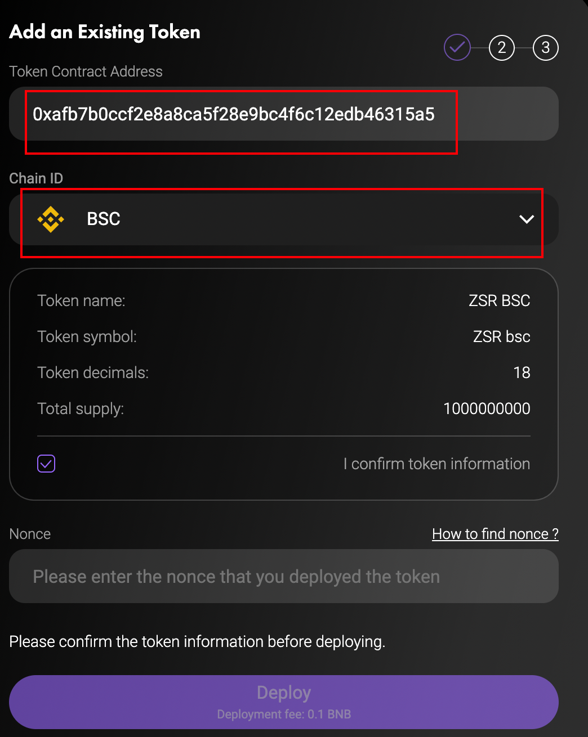Click the Chain ID field label
This screenshot has height=737, width=588.
coord(36,178)
